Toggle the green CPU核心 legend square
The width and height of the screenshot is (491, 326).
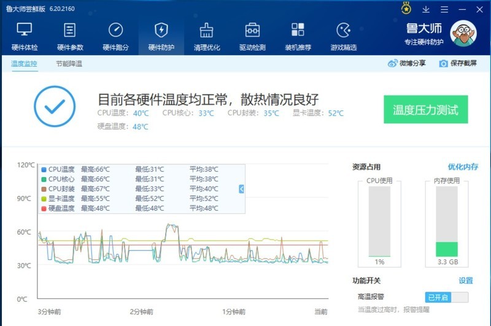click(44, 179)
